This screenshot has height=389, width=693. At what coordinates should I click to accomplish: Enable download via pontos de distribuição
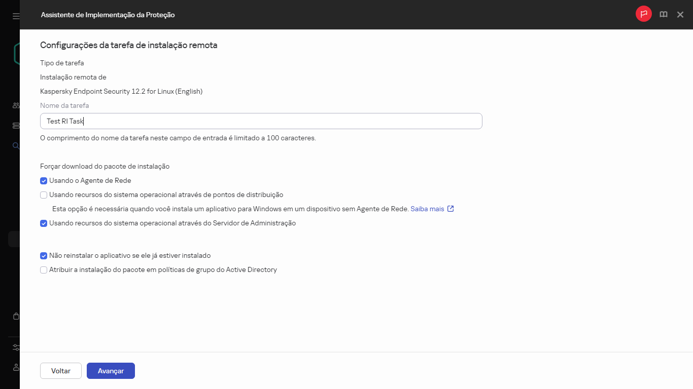tap(44, 194)
